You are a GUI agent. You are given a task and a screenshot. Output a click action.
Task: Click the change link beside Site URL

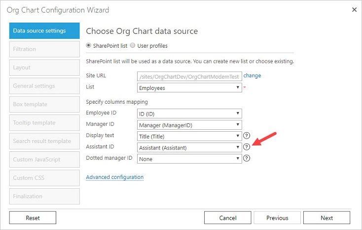[x=252, y=76]
